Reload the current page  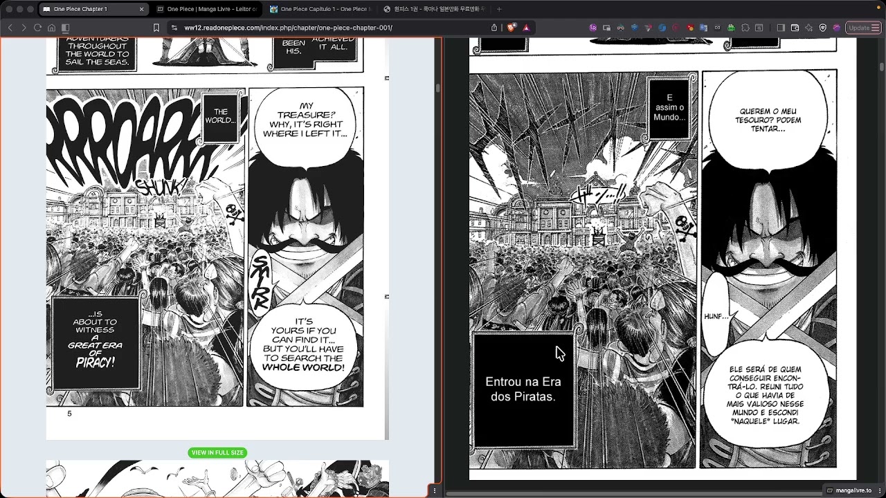(37, 28)
